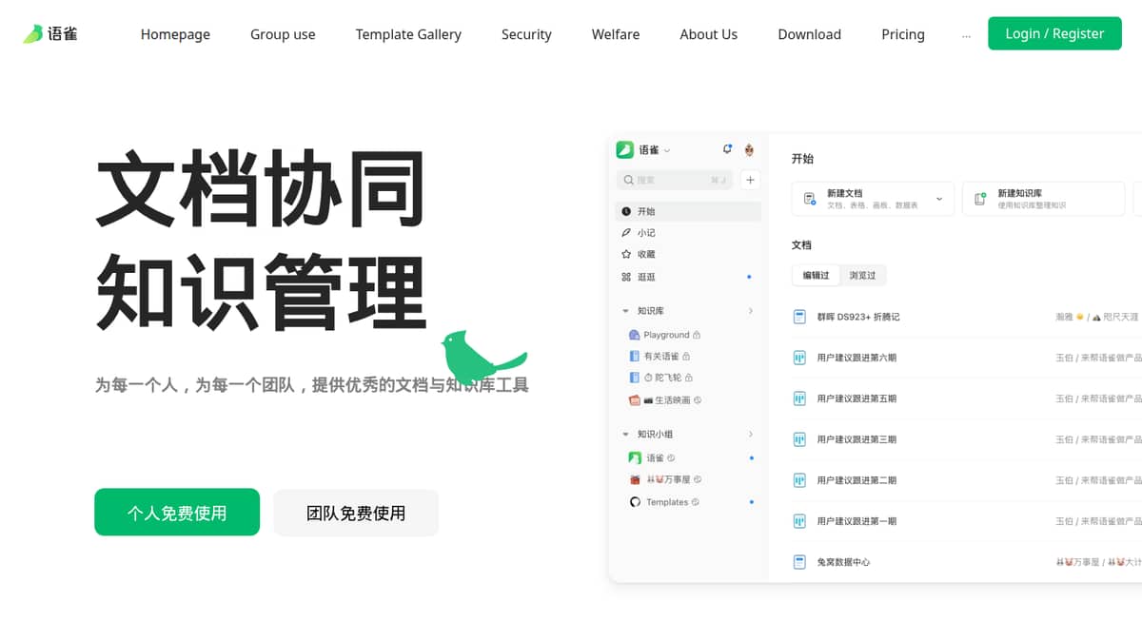Open the 用户建议跟进第五期 board icon

click(800, 398)
